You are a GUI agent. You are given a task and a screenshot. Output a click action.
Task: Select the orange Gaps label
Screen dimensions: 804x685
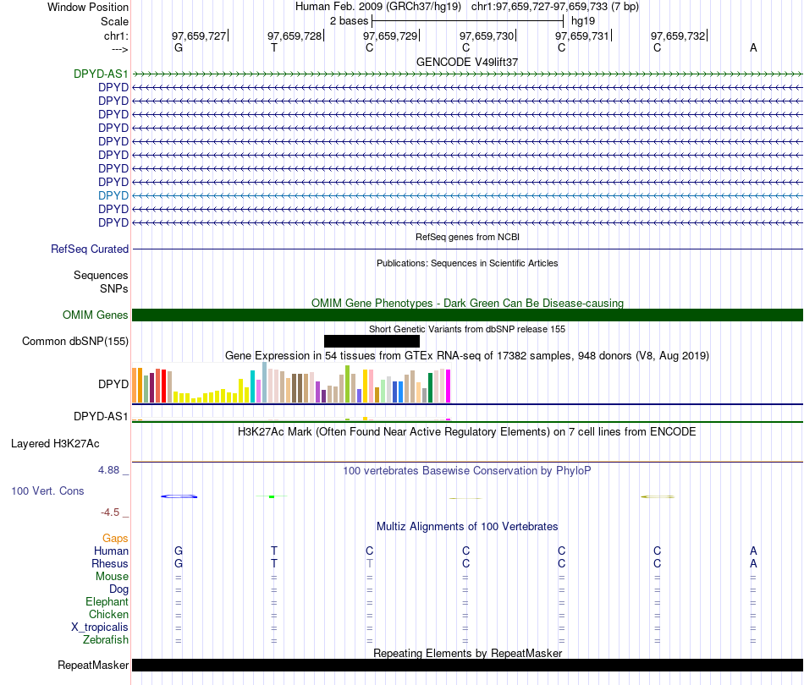click(115, 538)
